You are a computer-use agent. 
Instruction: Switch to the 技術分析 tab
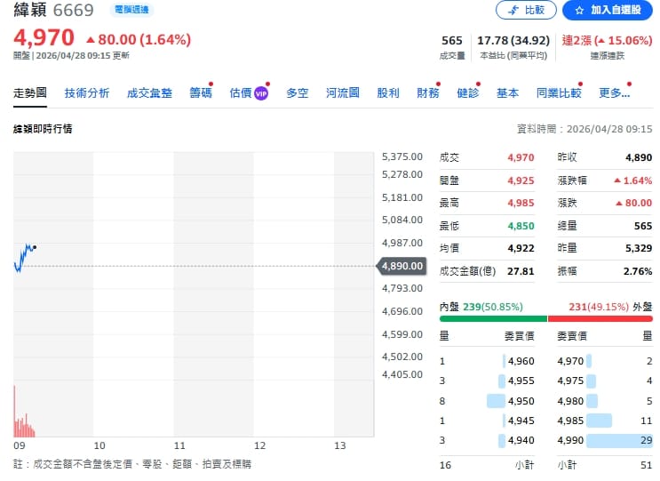tap(87, 92)
